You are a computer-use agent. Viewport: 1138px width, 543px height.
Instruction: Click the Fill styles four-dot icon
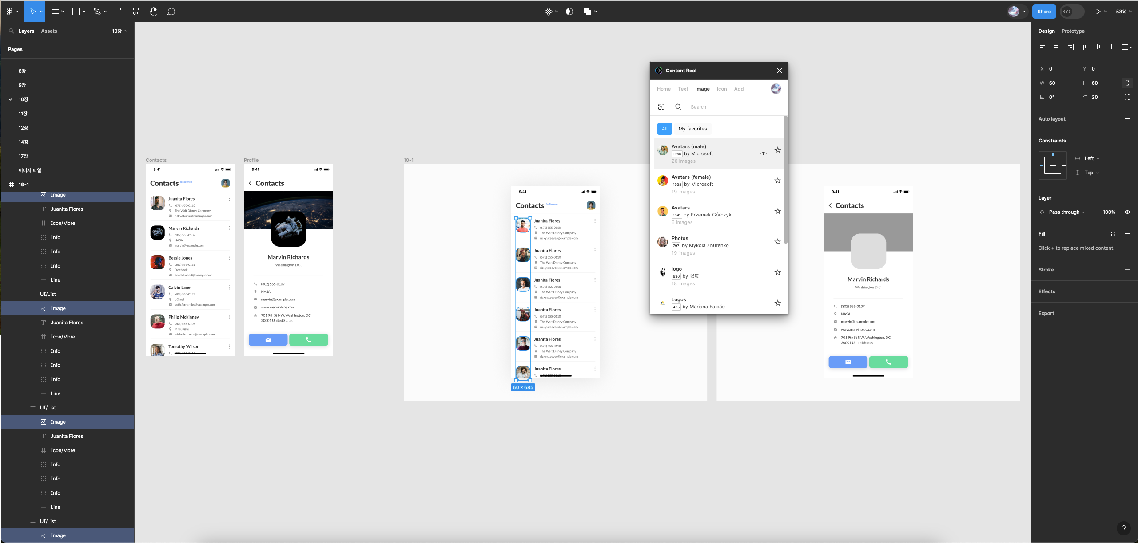pos(1113,234)
